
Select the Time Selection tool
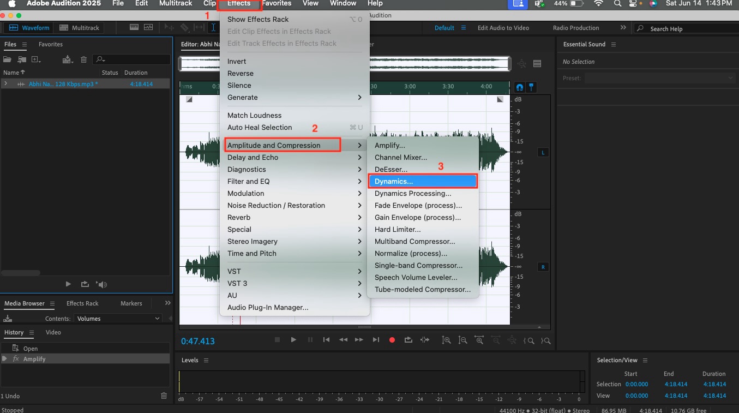tap(214, 27)
